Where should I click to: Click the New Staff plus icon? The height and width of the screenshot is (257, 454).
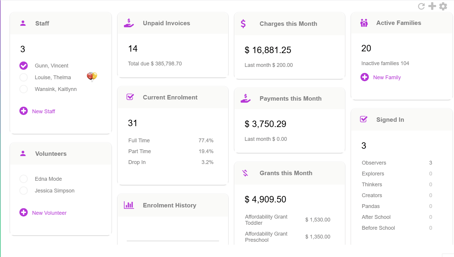click(x=24, y=111)
